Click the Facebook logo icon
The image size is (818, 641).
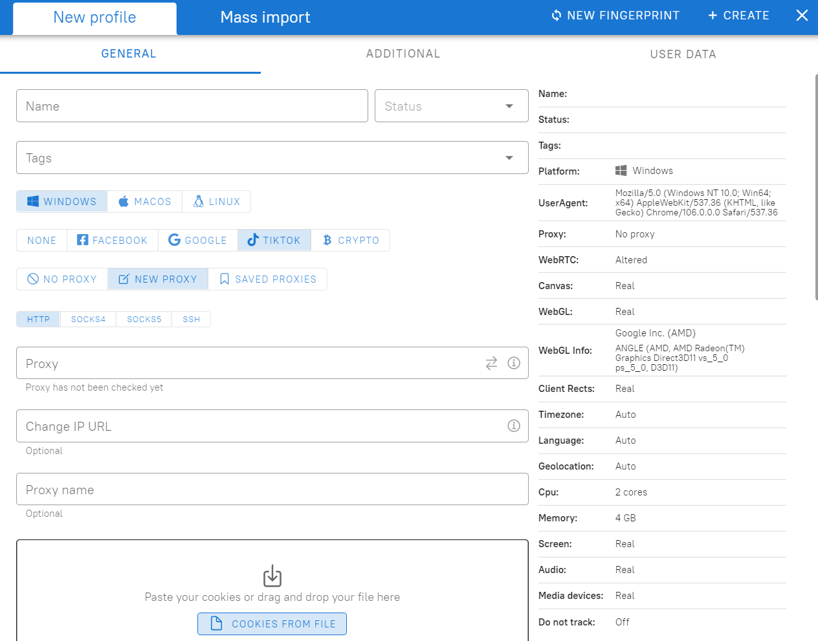click(x=83, y=240)
